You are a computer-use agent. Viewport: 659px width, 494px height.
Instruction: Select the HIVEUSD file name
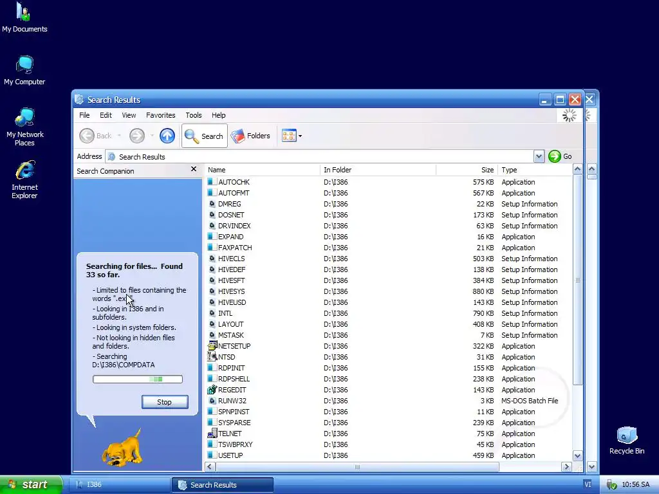point(232,302)
